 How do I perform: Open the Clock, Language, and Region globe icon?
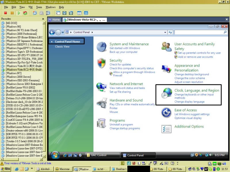pyautogui.click(x=166, y=93)
